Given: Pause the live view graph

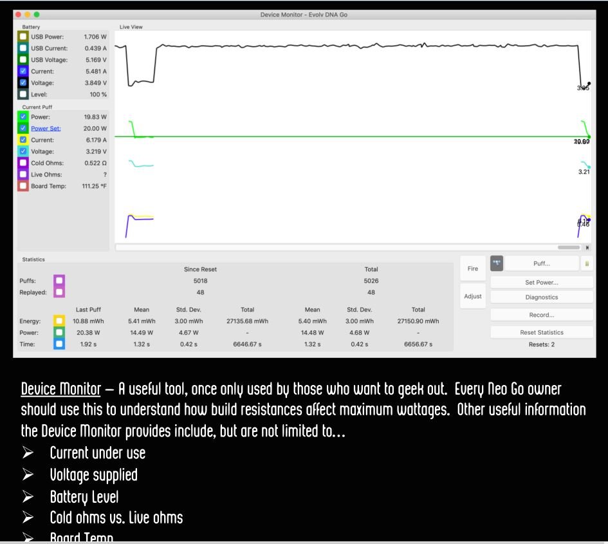Looking at the screenshot, I should pyautogui.click(x=586, y=264).
